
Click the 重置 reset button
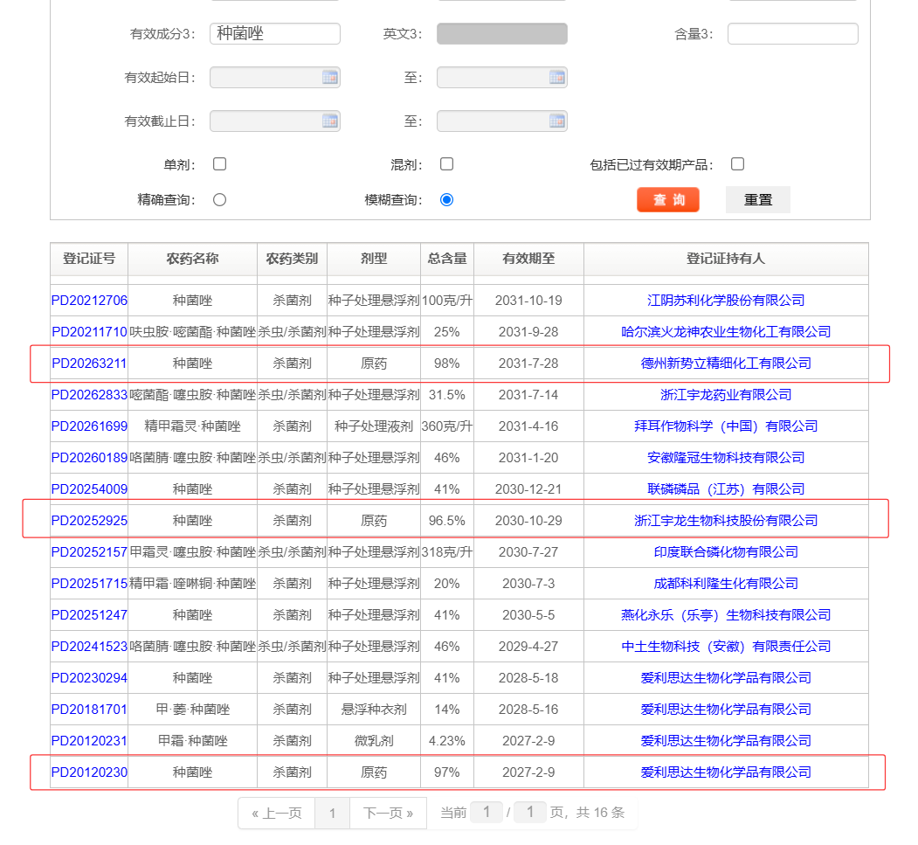coord(757,200)
